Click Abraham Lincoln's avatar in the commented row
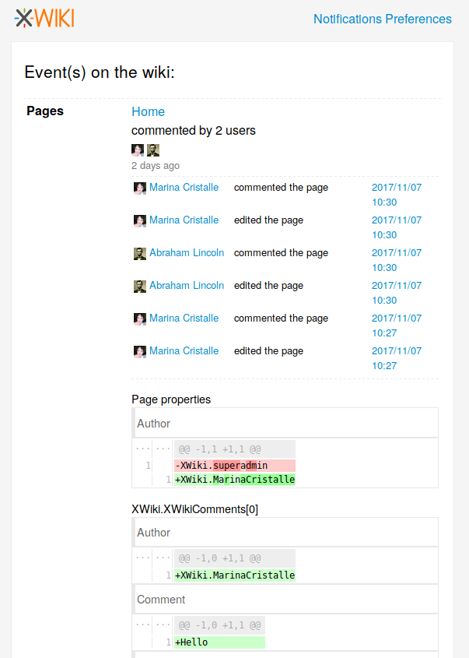 click(140, 253)
